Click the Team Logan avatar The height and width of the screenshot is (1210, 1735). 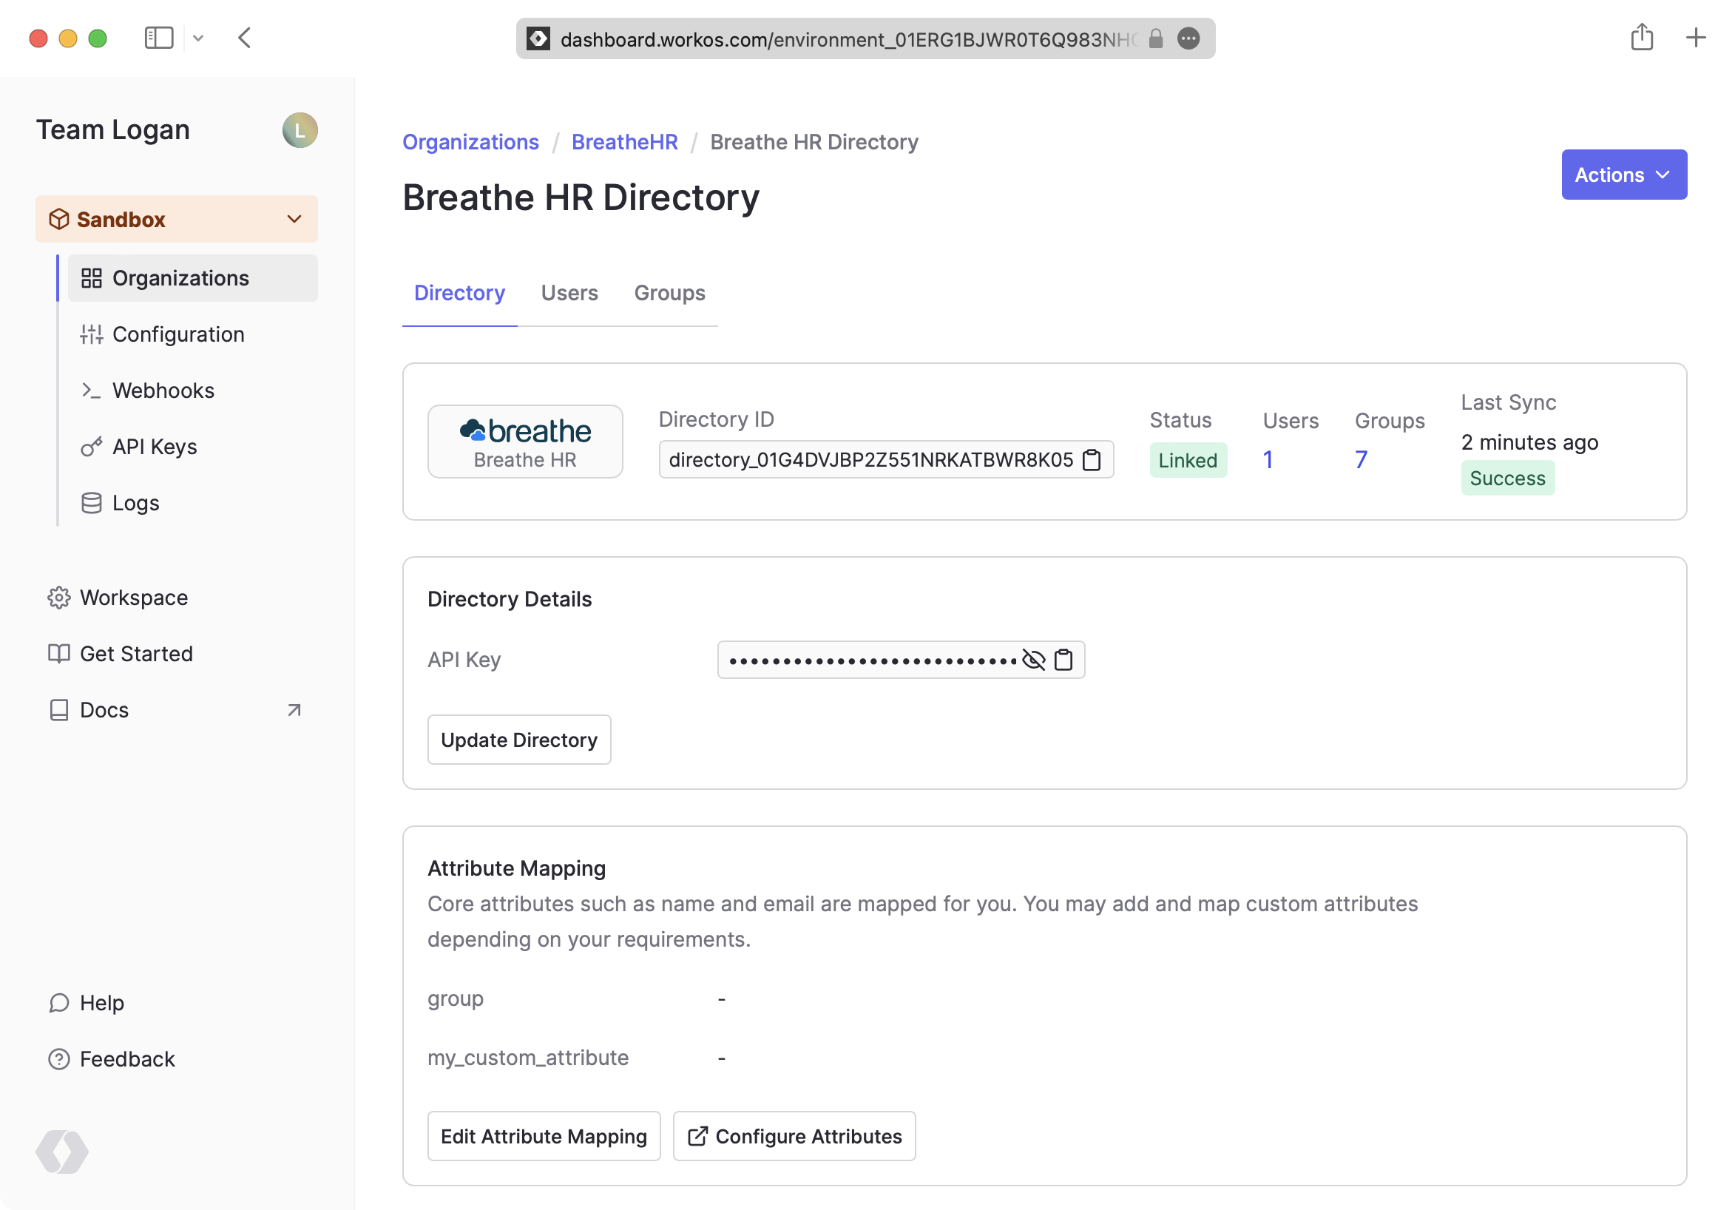pos(300,130)
